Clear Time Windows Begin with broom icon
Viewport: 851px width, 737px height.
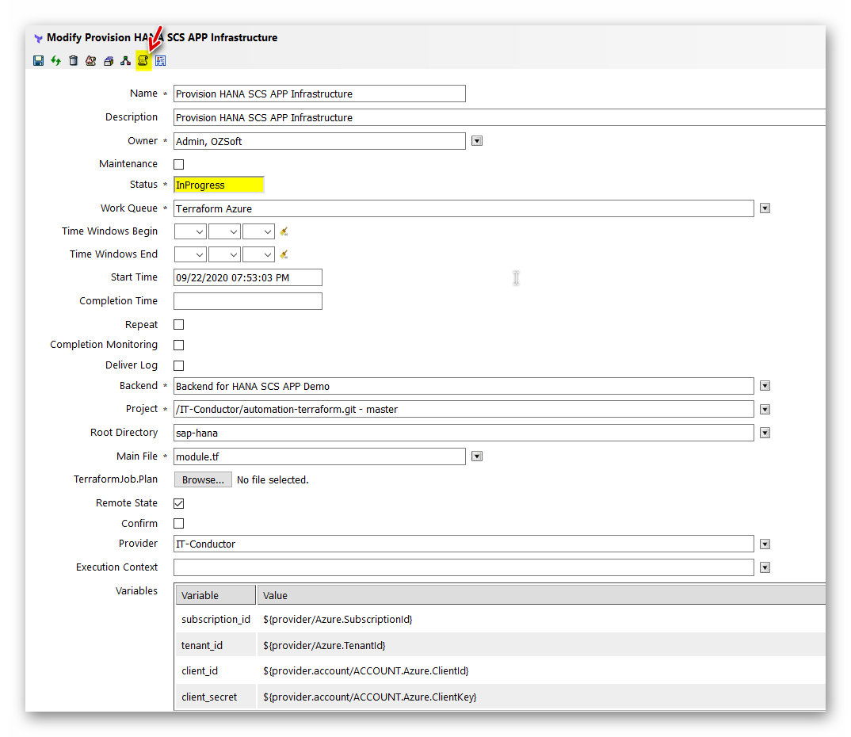click(x=284, y=231)
